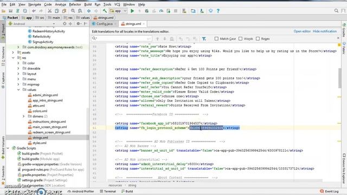The image size is (347, 195).
Task: Click the Open editor link
Action: (302, 31)
